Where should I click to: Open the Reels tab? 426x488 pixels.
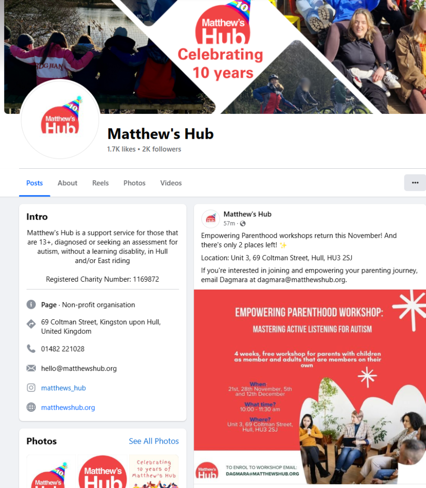[x=100, y=183]
